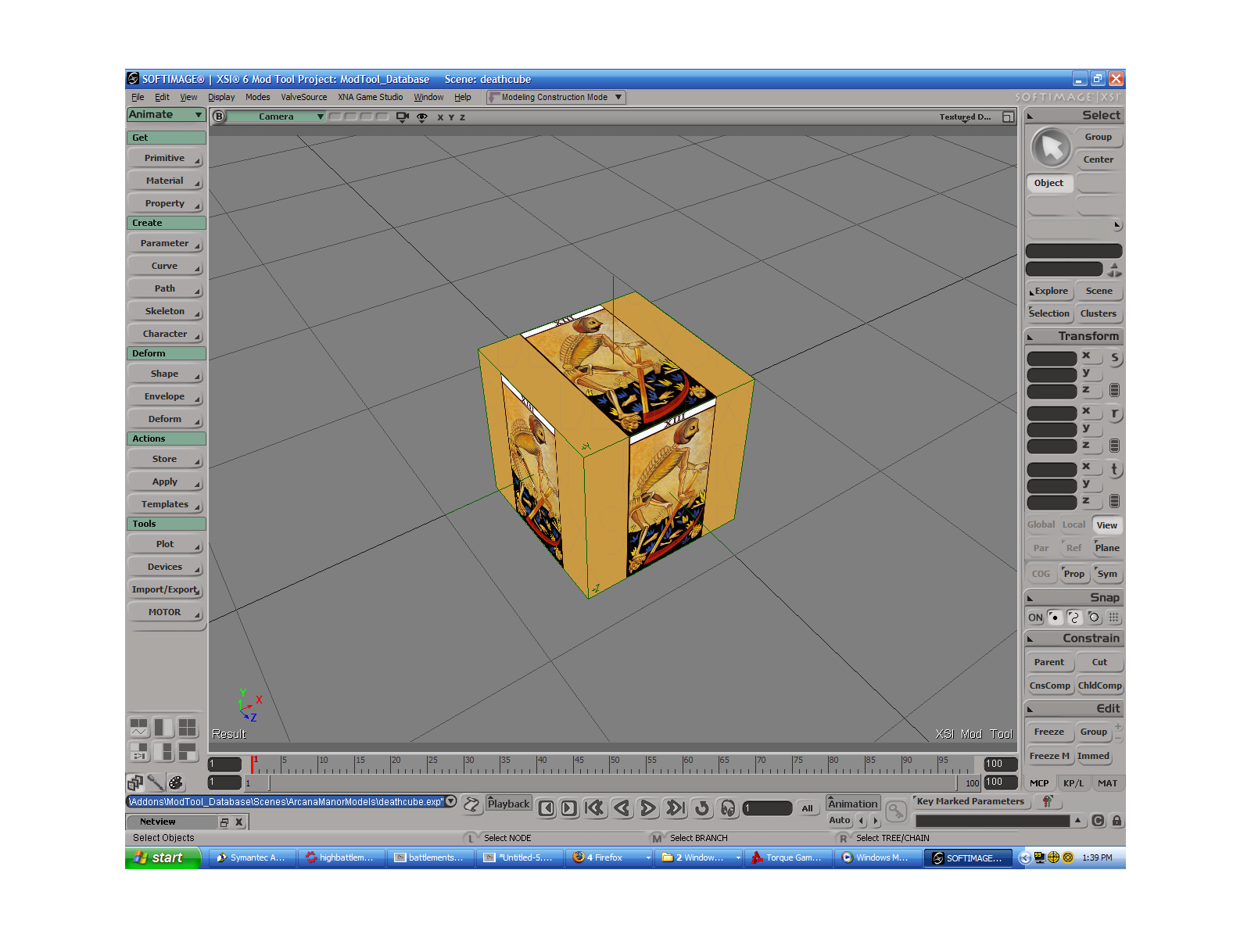Open the File menu

(138, 97)
